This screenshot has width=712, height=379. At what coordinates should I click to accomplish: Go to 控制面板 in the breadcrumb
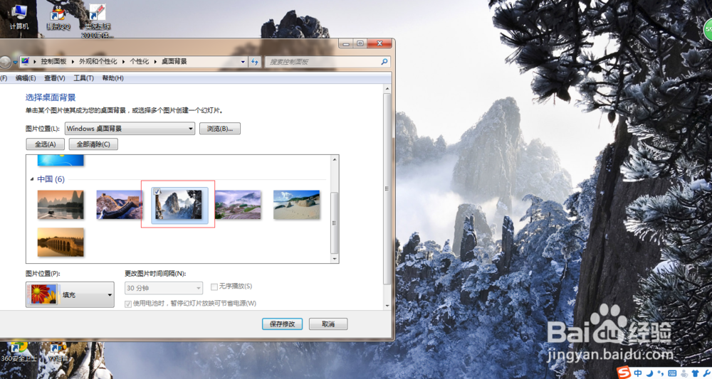tap(53, 62)
